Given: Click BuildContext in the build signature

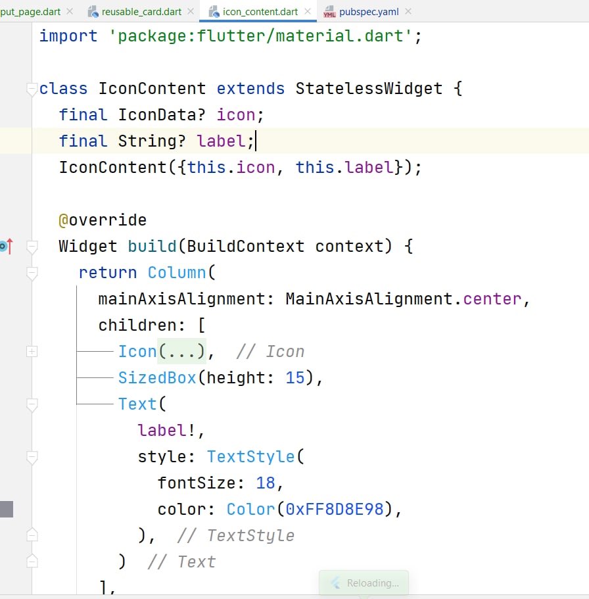Looking at the screenshot, I should (246, 247).
